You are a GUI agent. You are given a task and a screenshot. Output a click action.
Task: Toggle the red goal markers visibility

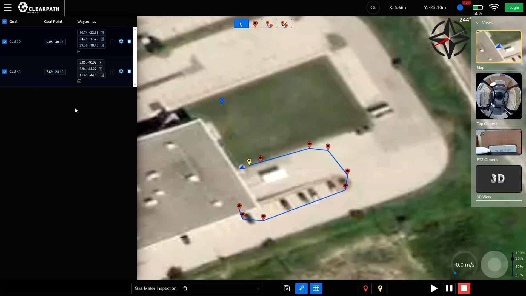click(365, 288)
